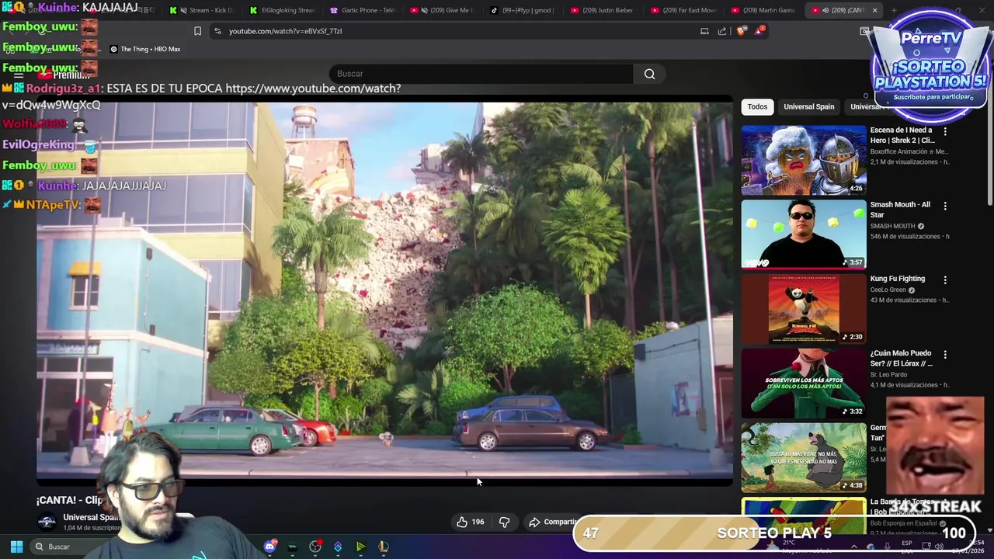
Task: Switch to the TikTok #fyp gmod tab
Action: click(523, 10)
